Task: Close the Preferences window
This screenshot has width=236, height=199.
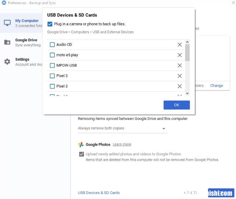Action: point(233,3)
